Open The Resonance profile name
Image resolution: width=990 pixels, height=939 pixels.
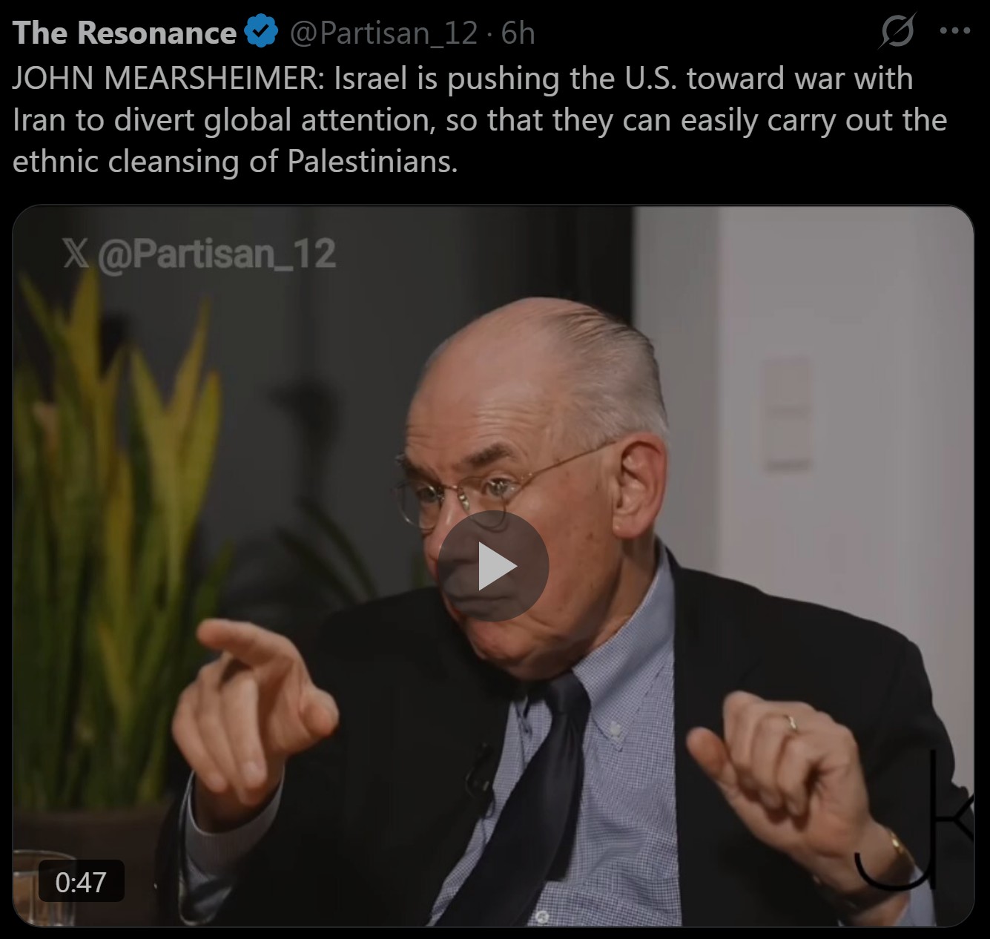[x=125, y=33]
